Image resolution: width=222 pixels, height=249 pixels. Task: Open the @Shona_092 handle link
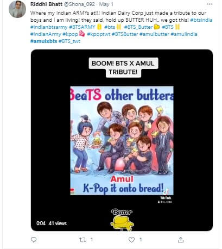(79, 4)
